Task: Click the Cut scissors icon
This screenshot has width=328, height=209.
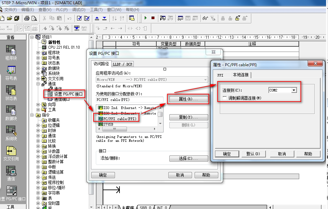Action: pos(44,18)
